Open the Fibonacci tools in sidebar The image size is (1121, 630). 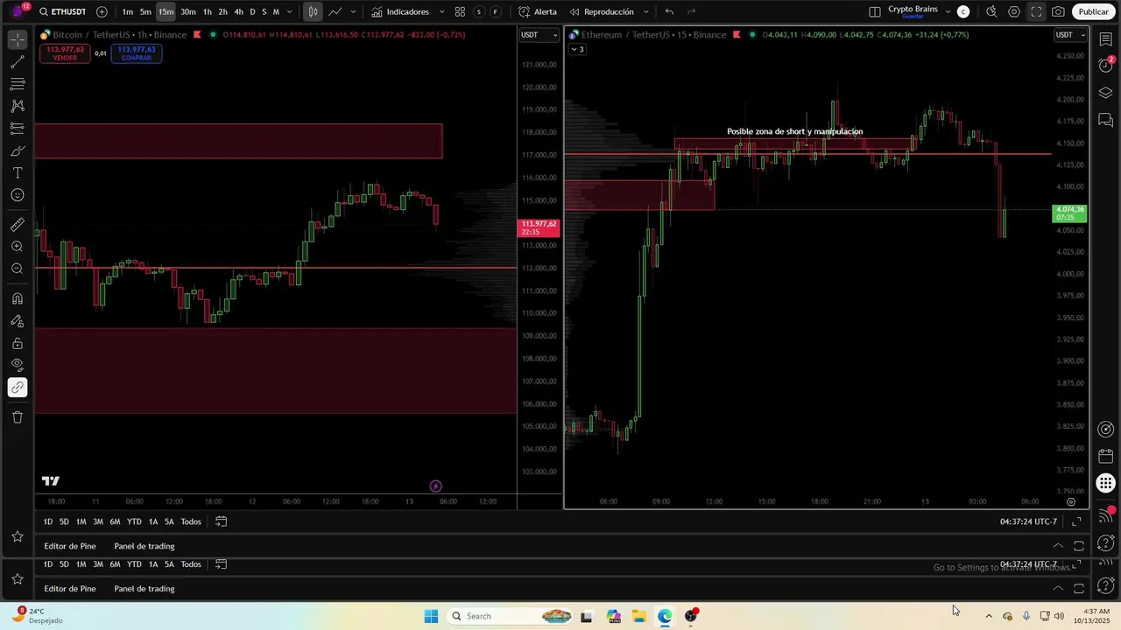click(18, 84)
